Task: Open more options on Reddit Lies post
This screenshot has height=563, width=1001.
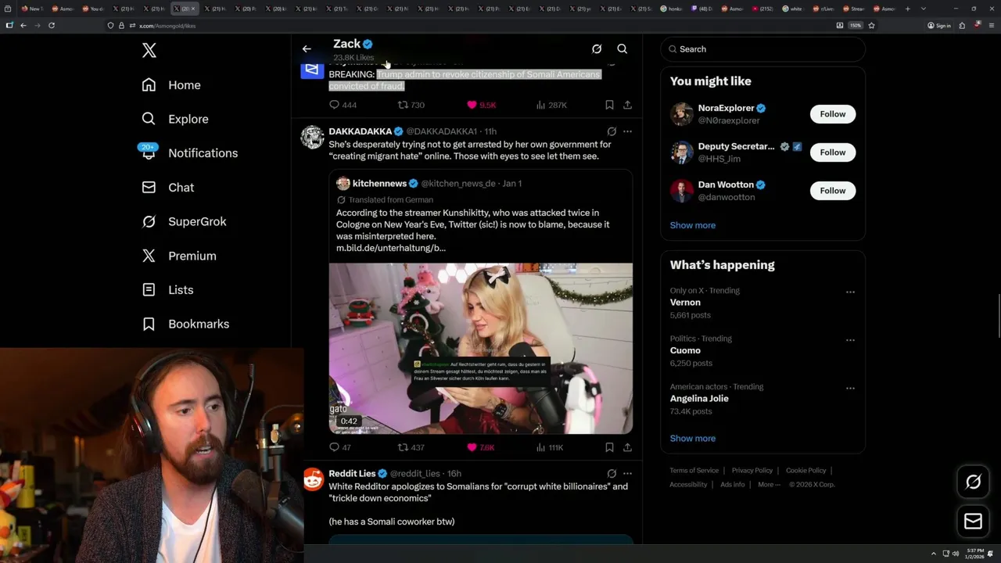Action: 627,474
